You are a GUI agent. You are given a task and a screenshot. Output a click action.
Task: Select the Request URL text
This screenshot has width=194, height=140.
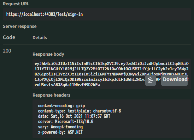(45, 14)
